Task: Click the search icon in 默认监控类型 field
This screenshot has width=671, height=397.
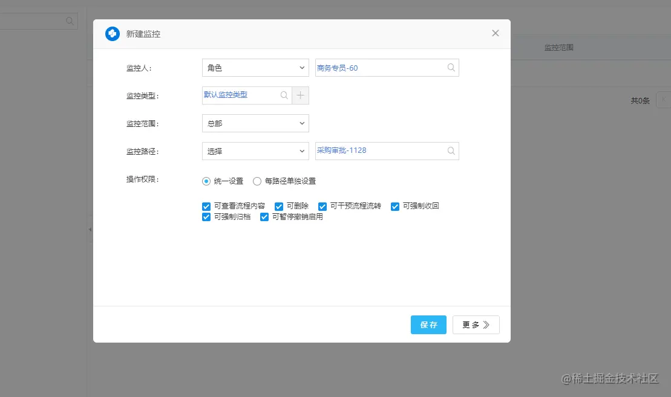Action: tap(284, 95)
